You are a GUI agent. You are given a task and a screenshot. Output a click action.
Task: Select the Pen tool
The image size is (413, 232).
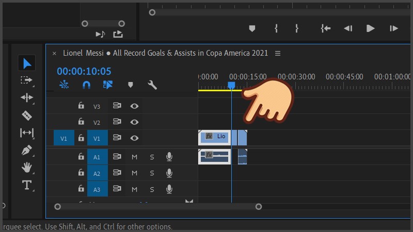click(x=27, y=150)
